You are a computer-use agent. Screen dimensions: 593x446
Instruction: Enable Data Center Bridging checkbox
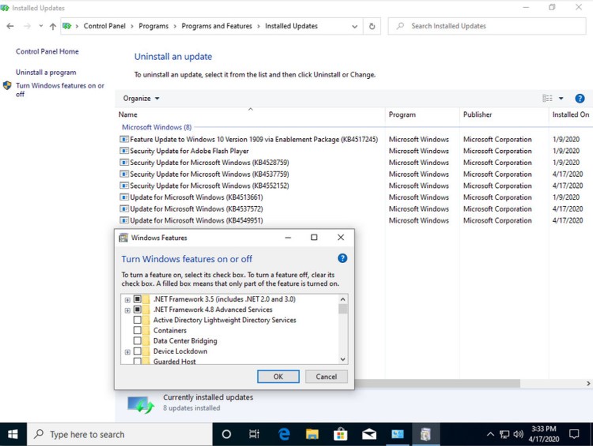click(x=138, y=341)
